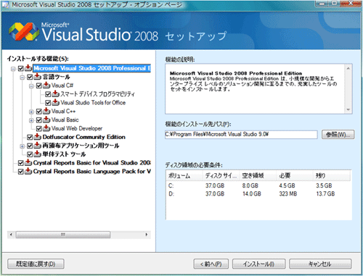Screen dimensions: 363x276
Task: Click install icon beside Crystal Reports Basic for Visual Studio
Action: pos(28,163)
